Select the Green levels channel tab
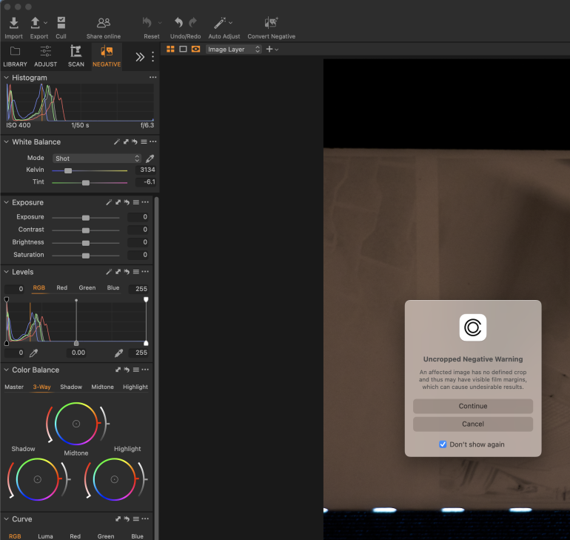570x540 pixels. (87, 287)
